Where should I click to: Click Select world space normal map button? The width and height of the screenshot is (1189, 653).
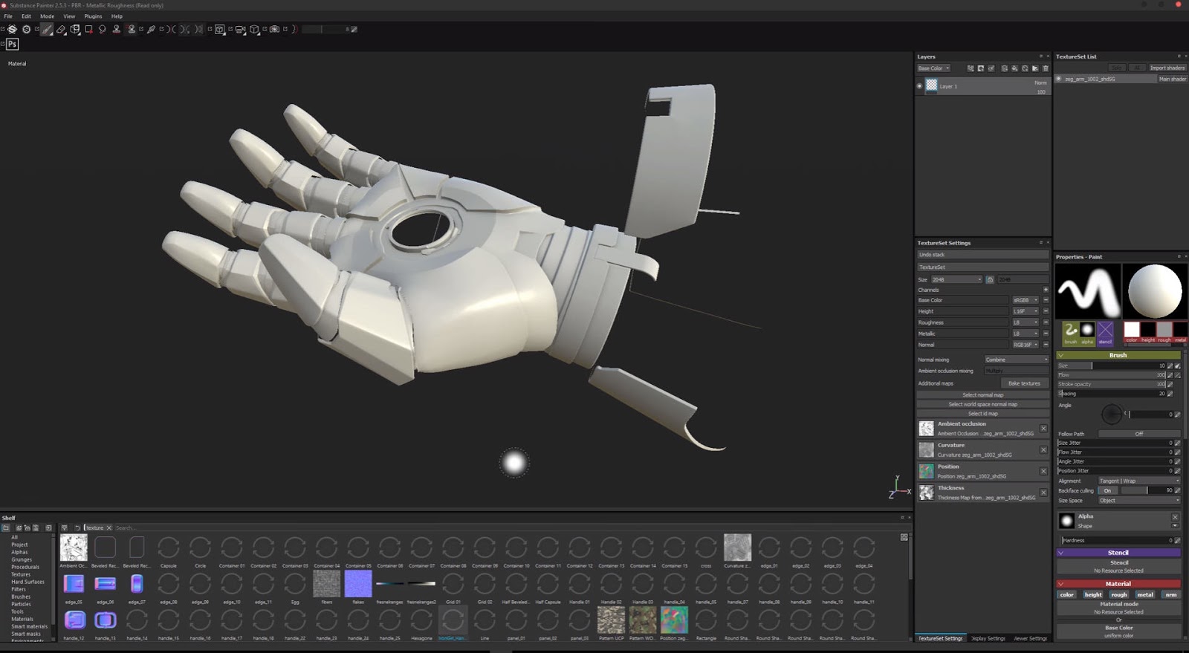click(x=982, y=404)
